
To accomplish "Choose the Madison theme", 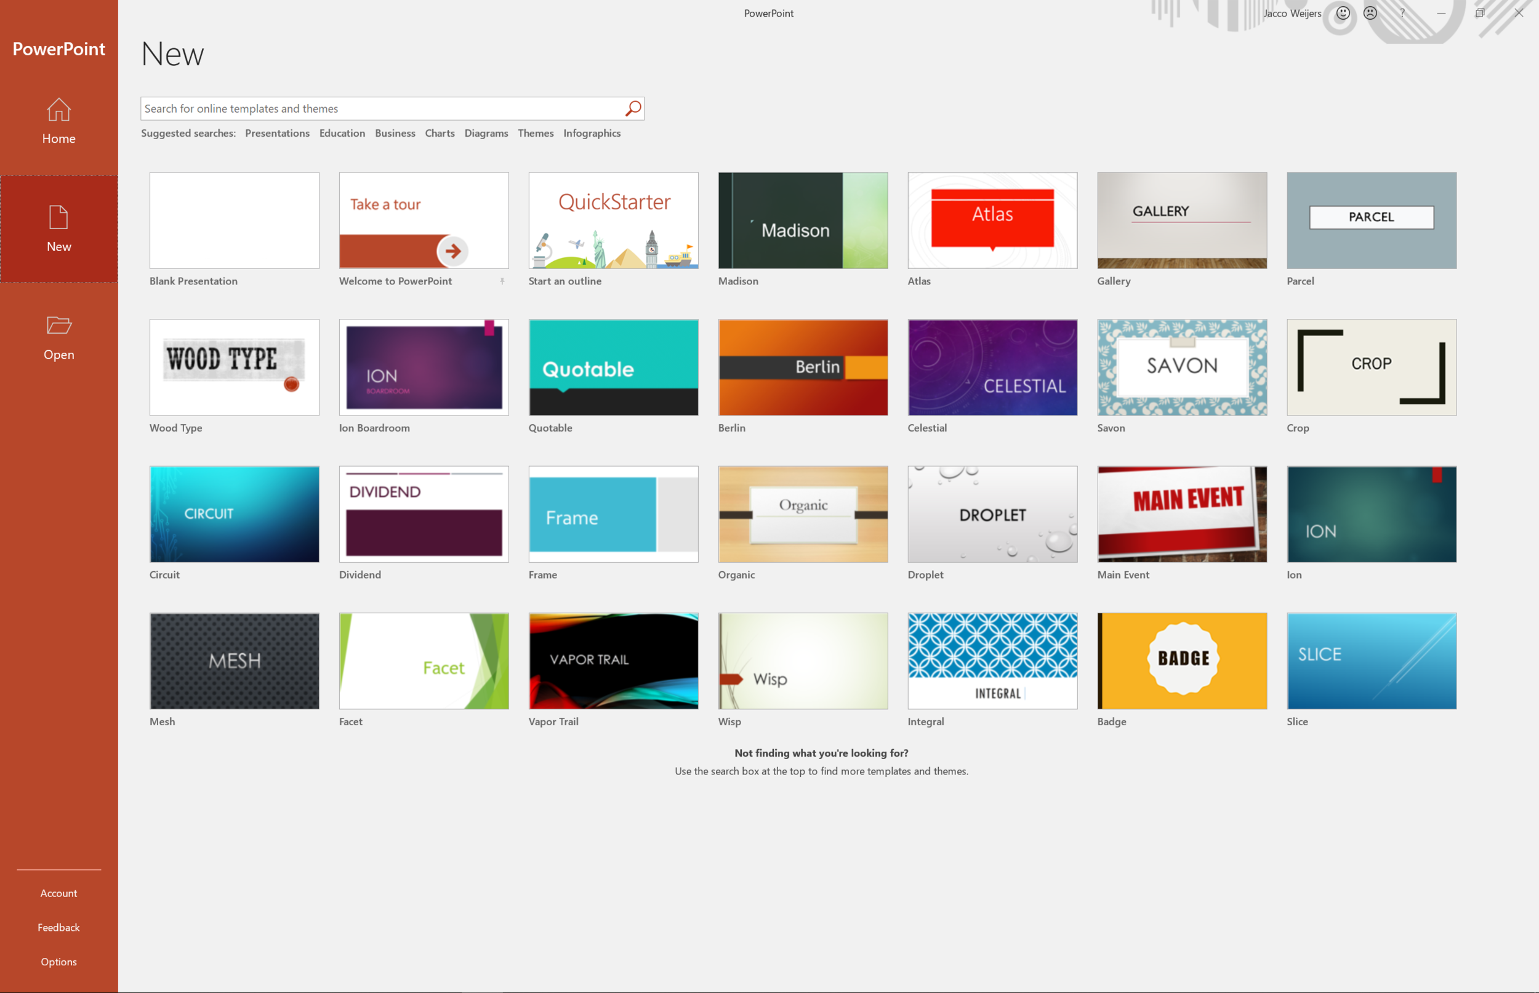I will [803, 220].
